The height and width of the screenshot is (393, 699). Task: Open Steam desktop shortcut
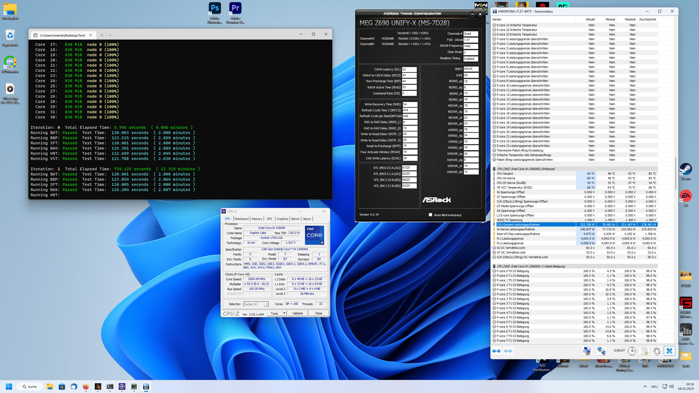click(x=686, y=171)
